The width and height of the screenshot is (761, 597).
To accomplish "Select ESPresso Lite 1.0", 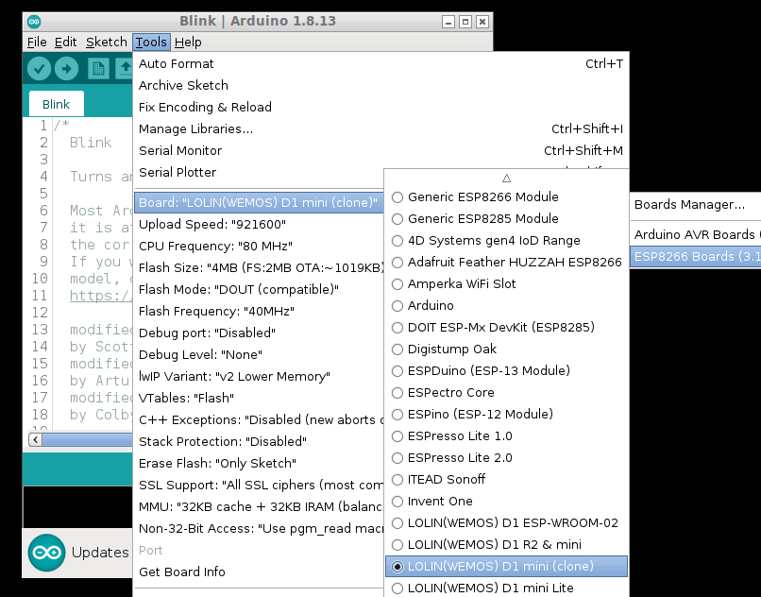I will [506, 436].
